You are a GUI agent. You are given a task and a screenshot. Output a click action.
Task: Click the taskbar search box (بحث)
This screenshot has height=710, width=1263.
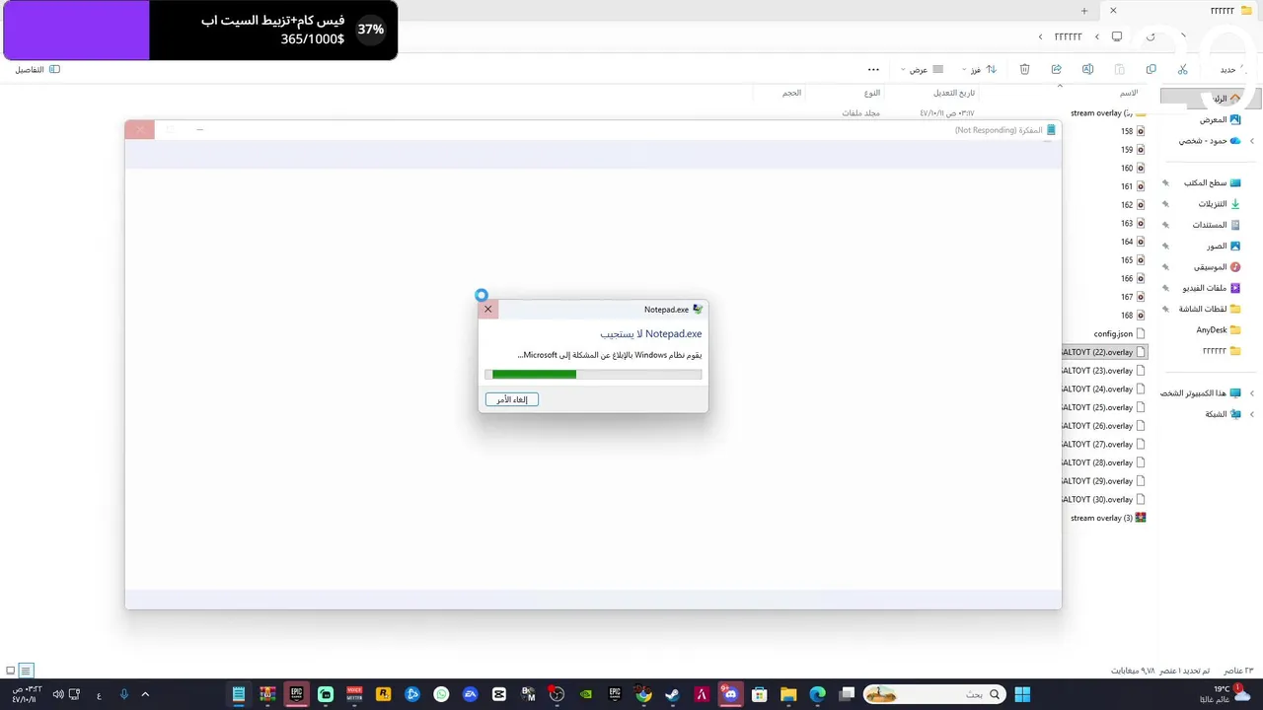pyautogui.click(x=934, y=694)
